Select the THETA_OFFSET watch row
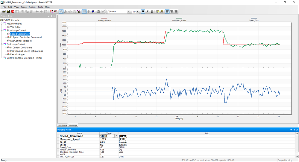Image resolution: width=299 pixels, height=162 pixels. 176,157
